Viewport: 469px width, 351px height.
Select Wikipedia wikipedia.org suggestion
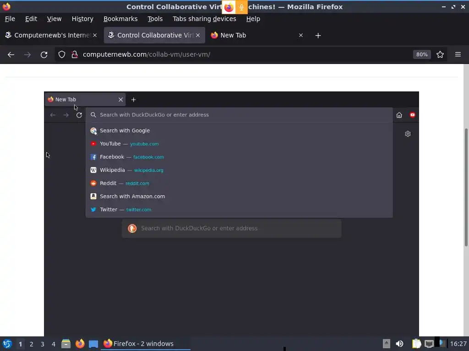click(239, 170)
